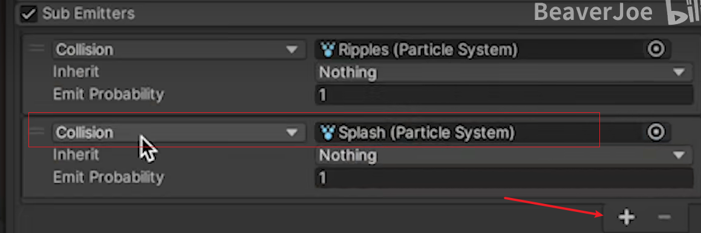Open the Collision dropdown for Ripples row

178,49
